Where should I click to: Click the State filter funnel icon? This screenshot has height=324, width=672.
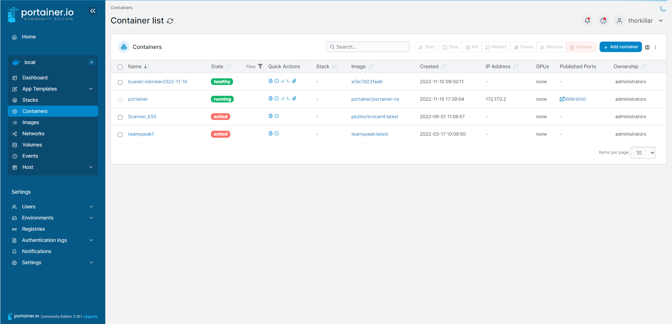[260, 66]
